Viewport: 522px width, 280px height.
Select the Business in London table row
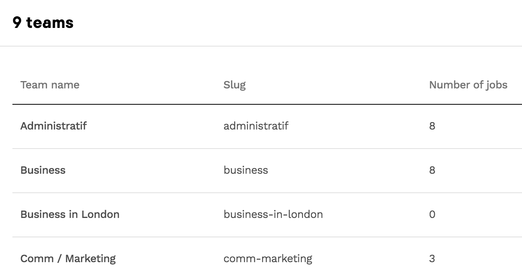point(368,215)
